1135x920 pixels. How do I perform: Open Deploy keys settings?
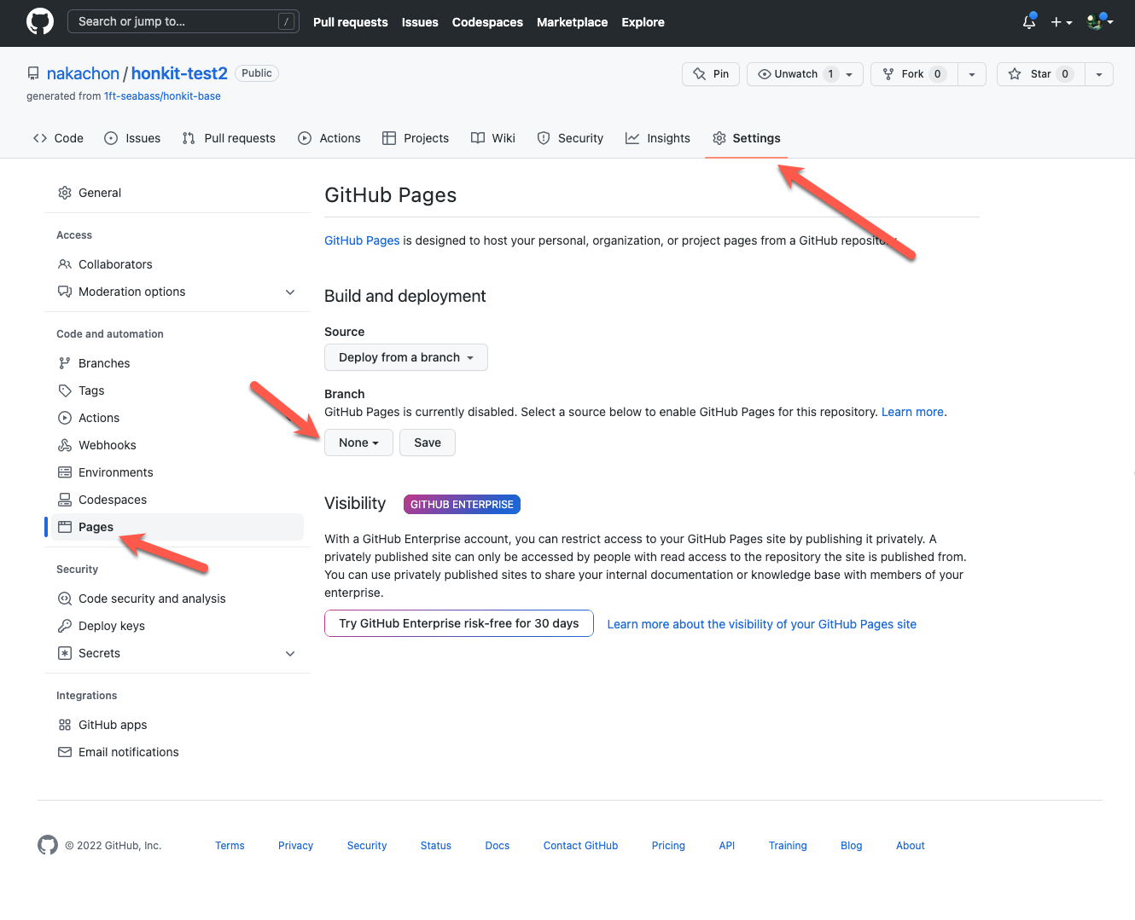[x=178, y=626]
